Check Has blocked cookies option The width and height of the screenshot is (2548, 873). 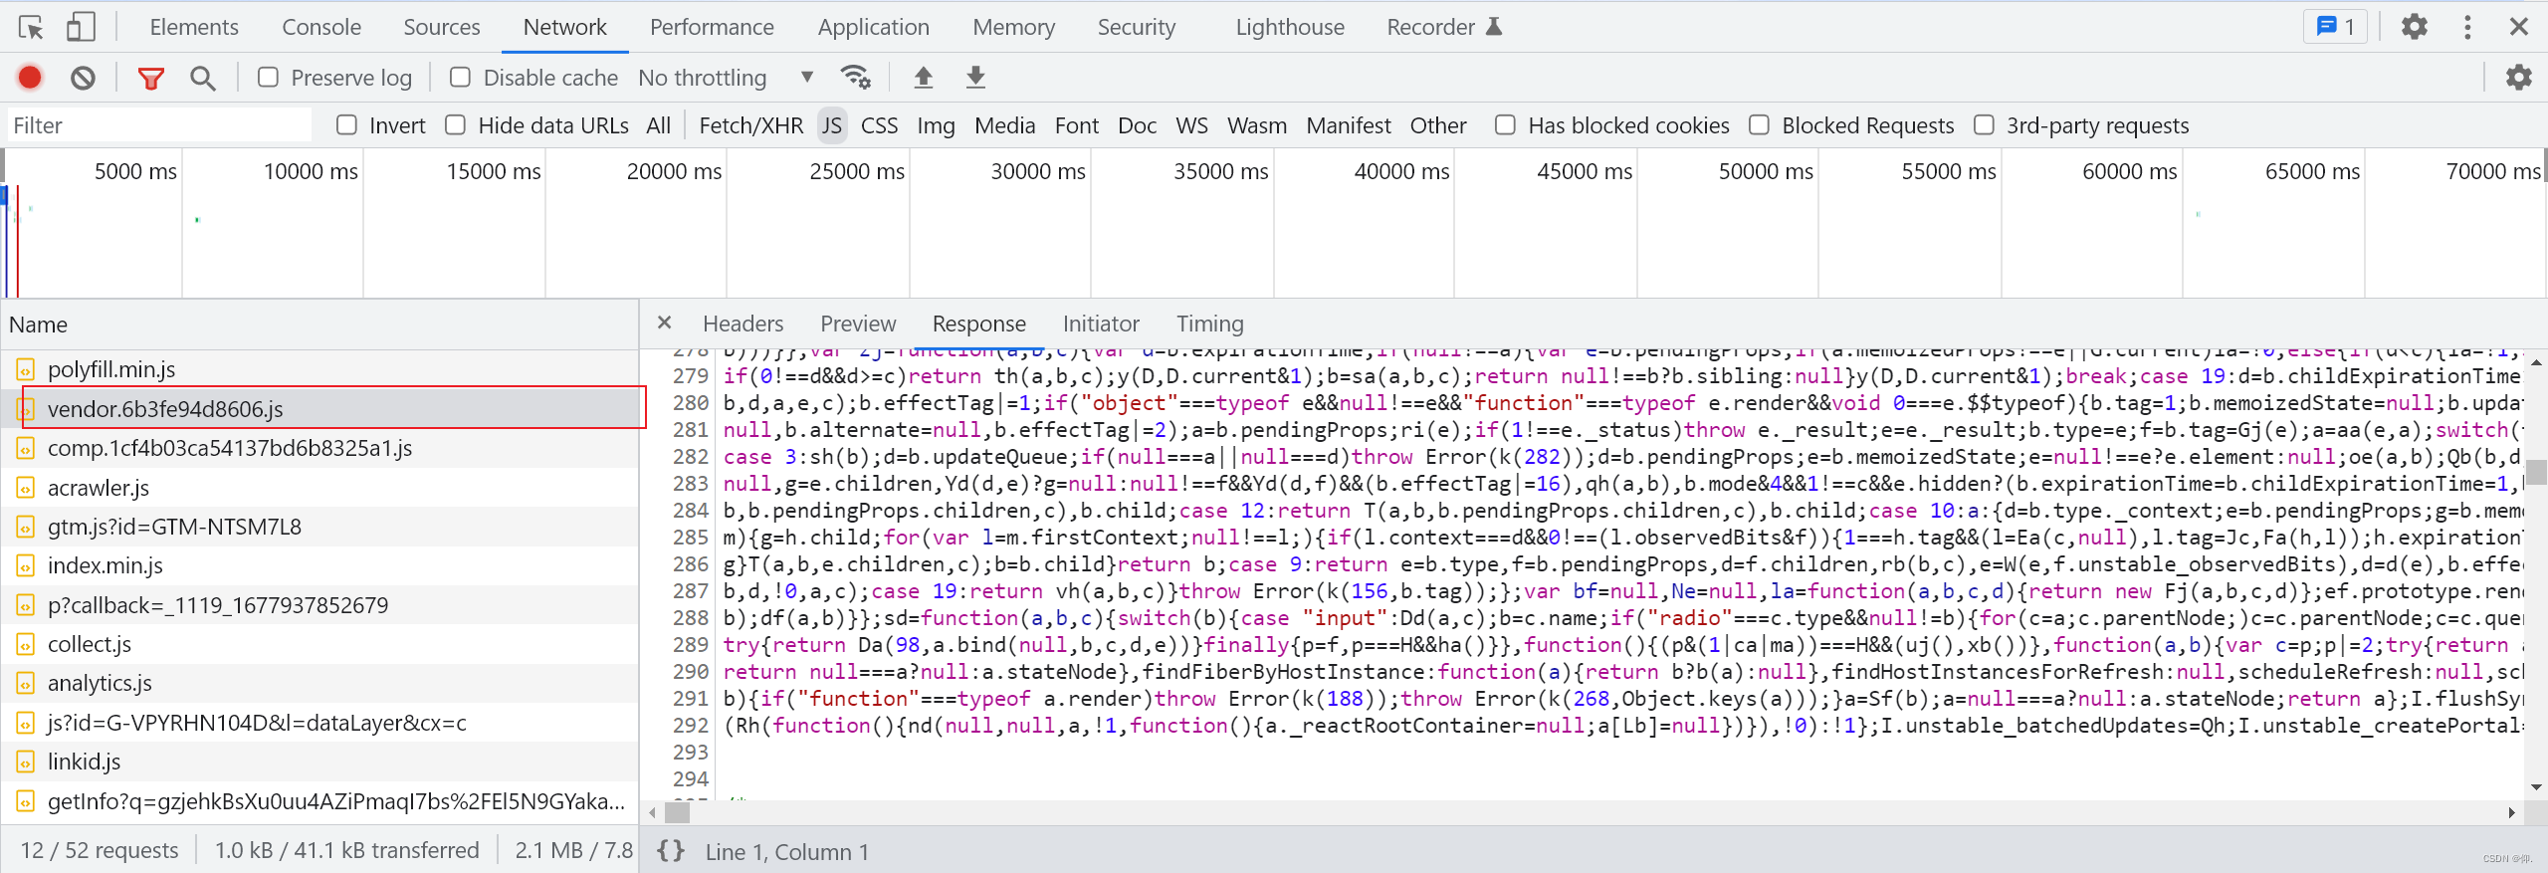point(1505,124)
